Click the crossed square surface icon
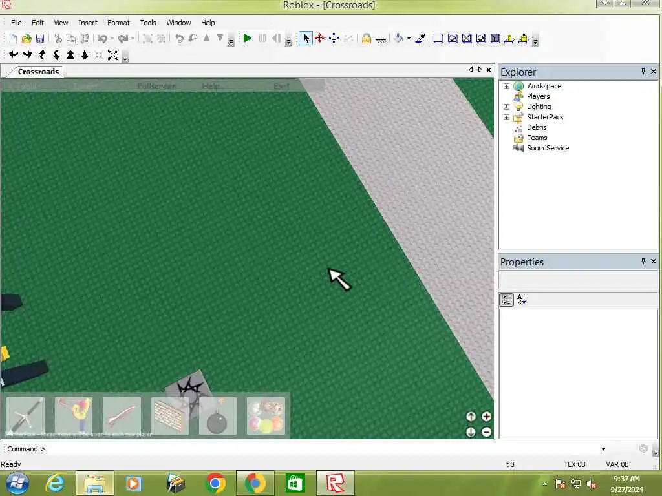662x496 pixels. [467, 38]
